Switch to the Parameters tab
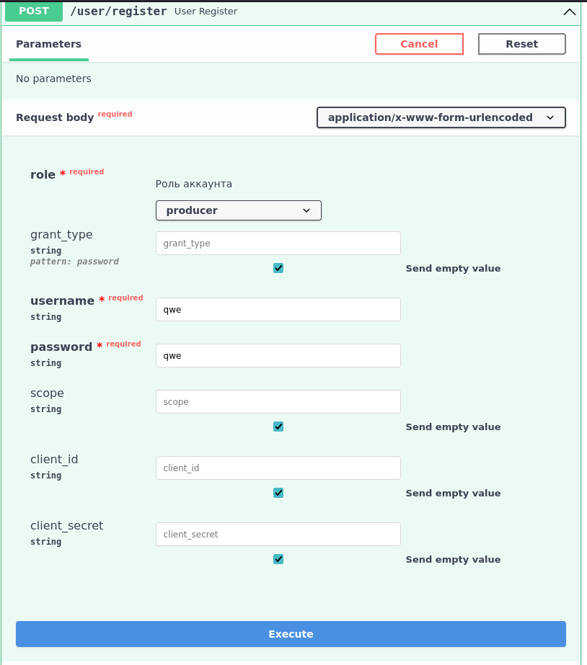The width and height of the screenshot is (587, 665). point(48,44)
